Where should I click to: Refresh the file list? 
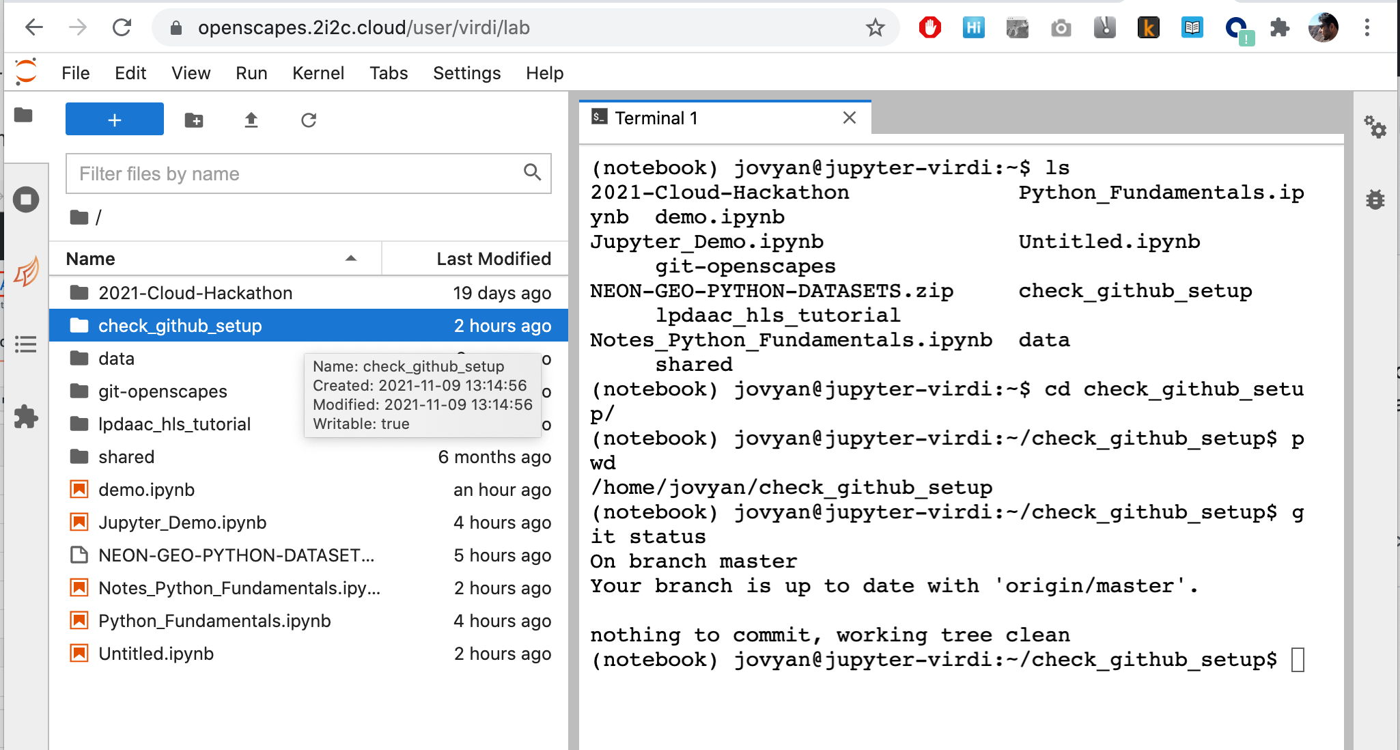pos(309,120)
